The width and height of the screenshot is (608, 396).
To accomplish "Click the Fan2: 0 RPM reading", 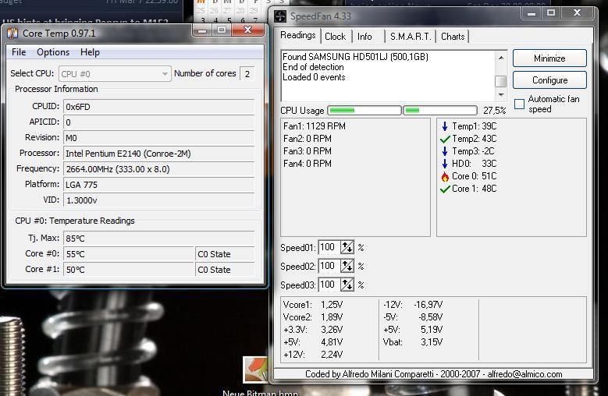I will [307, 139].
